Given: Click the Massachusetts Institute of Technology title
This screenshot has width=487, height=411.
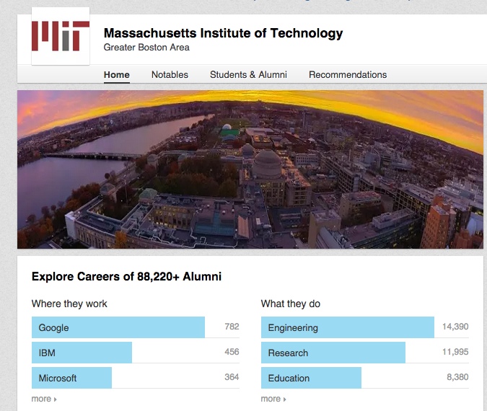Looking at the screenshot, I should [223, 33].
